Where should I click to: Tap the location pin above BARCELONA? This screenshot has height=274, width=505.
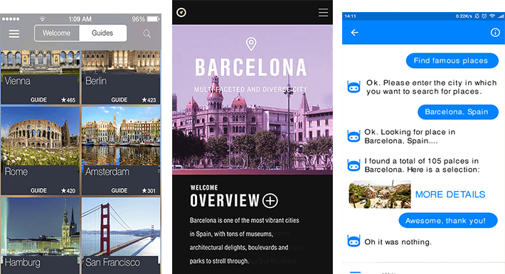click(251, 44)
